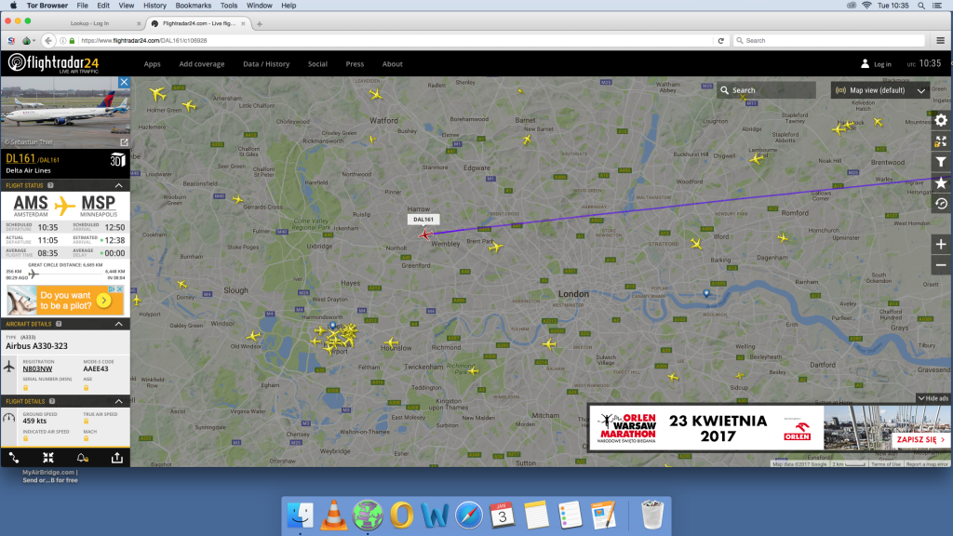Click the Airbus A330-323 aircraft type text
Screen dimensions: 953x536
pos(36,346)
